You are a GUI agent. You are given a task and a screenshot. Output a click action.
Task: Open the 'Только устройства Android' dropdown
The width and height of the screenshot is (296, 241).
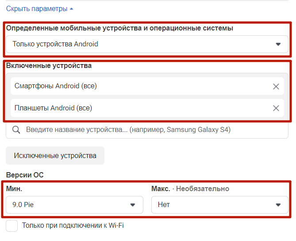coord(147,44)
